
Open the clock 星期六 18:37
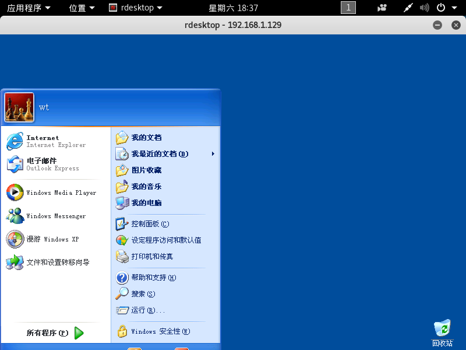click(x=234, y=8)
